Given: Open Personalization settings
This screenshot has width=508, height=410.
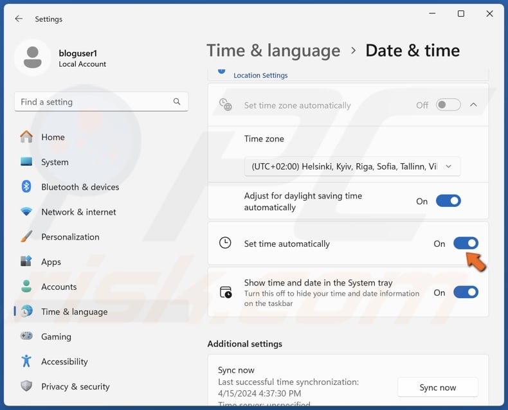Looking at the screenshot, I should (70, 236).
